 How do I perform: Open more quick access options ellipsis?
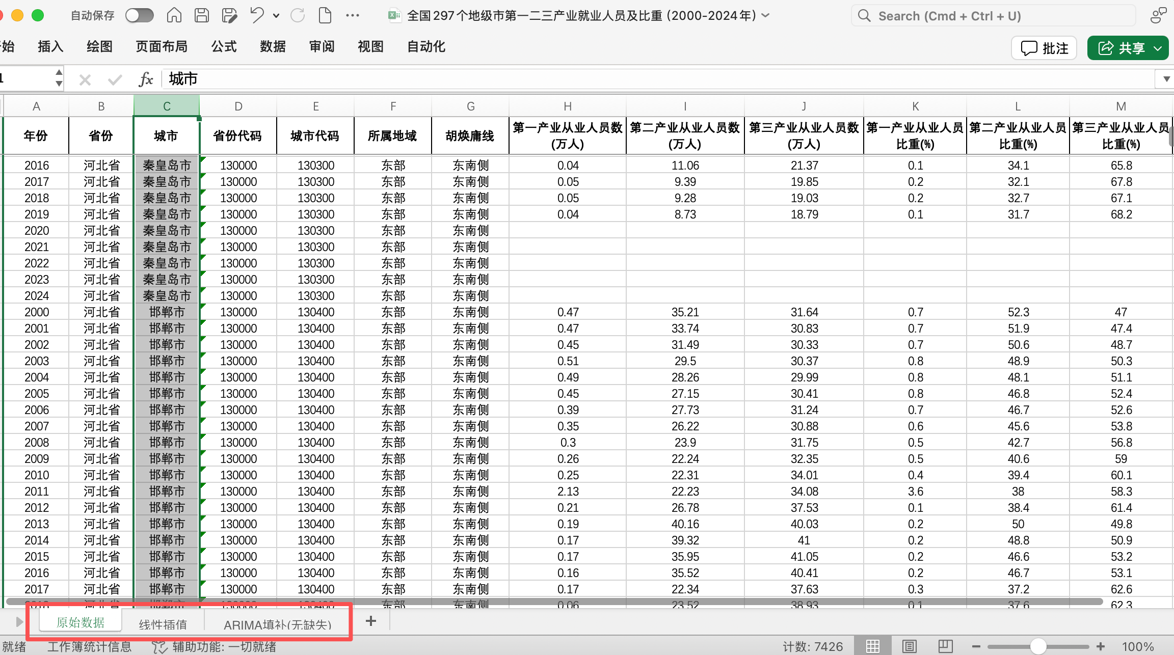(x=353, y=16)
